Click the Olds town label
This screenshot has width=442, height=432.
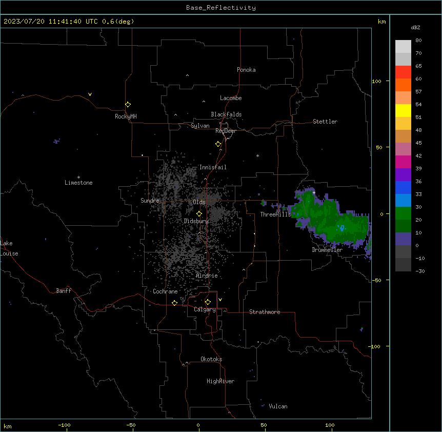pos(199,202)
